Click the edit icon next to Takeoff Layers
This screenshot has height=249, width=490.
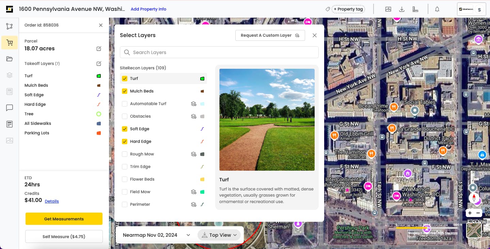(99, 64)
